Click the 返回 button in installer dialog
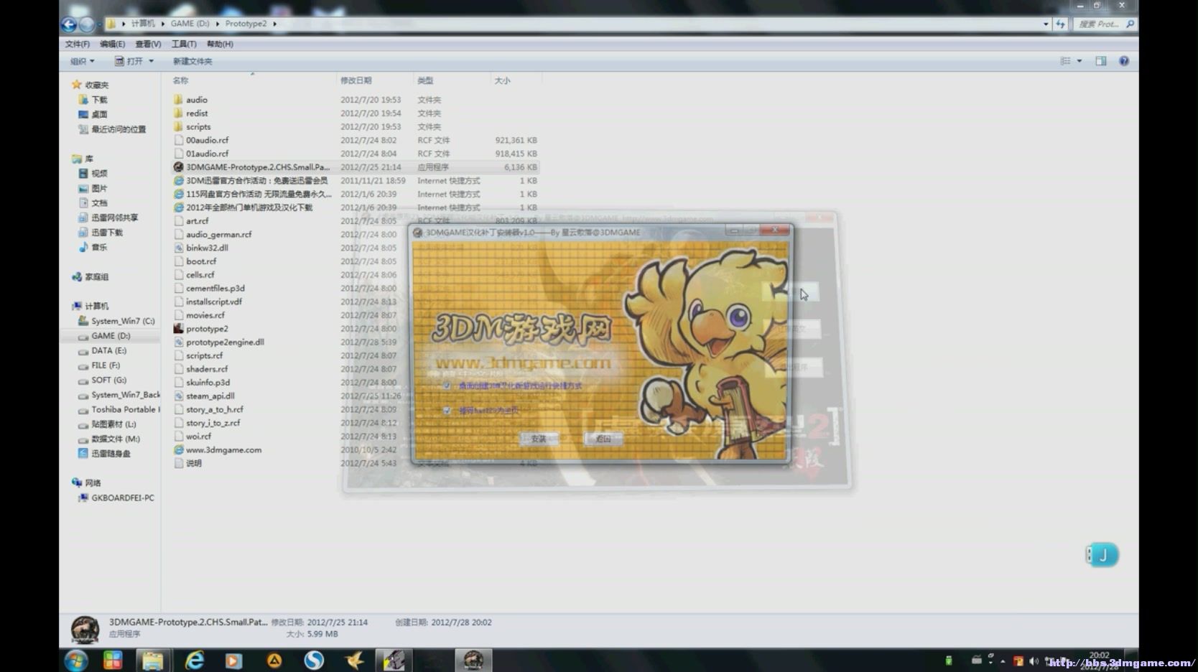 pos(603,439)
